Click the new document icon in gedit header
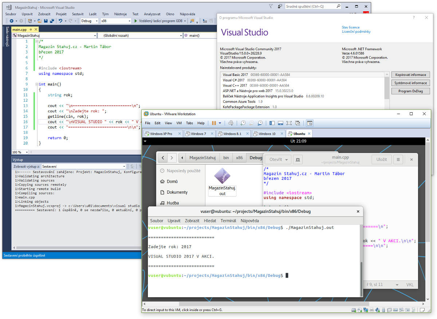437x319 pixels. coord(298,159)
